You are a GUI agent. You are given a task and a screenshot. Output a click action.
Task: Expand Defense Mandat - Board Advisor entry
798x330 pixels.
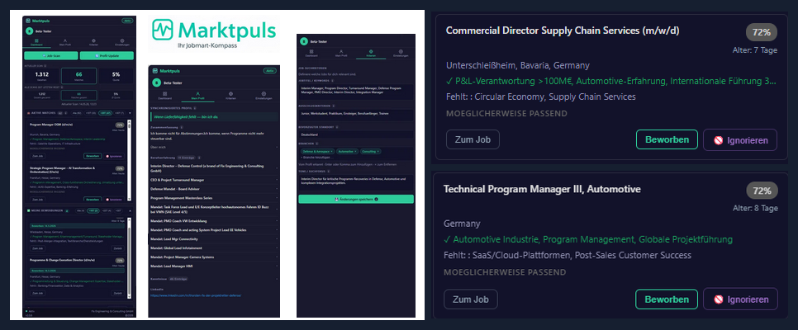(x=214, y=189)
